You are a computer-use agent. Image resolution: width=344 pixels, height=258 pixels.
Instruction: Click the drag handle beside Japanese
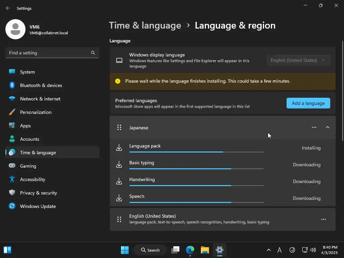pyautogui.click(x=119, y=127)
